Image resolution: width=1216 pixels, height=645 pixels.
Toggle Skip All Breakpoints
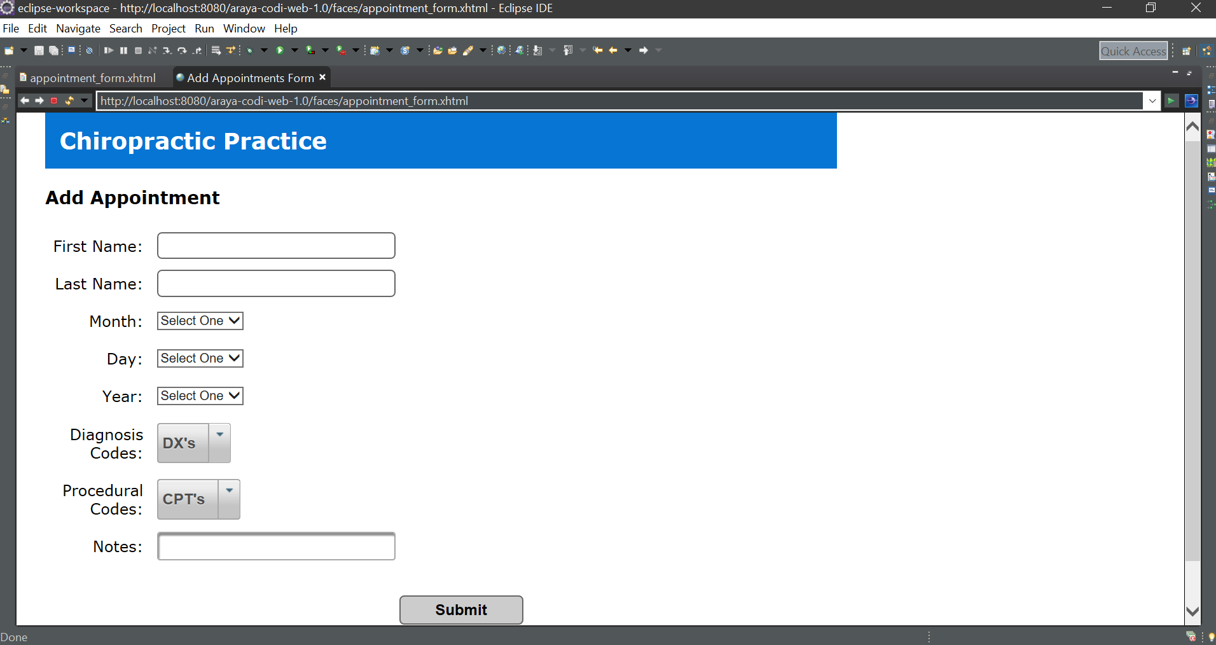90,50
